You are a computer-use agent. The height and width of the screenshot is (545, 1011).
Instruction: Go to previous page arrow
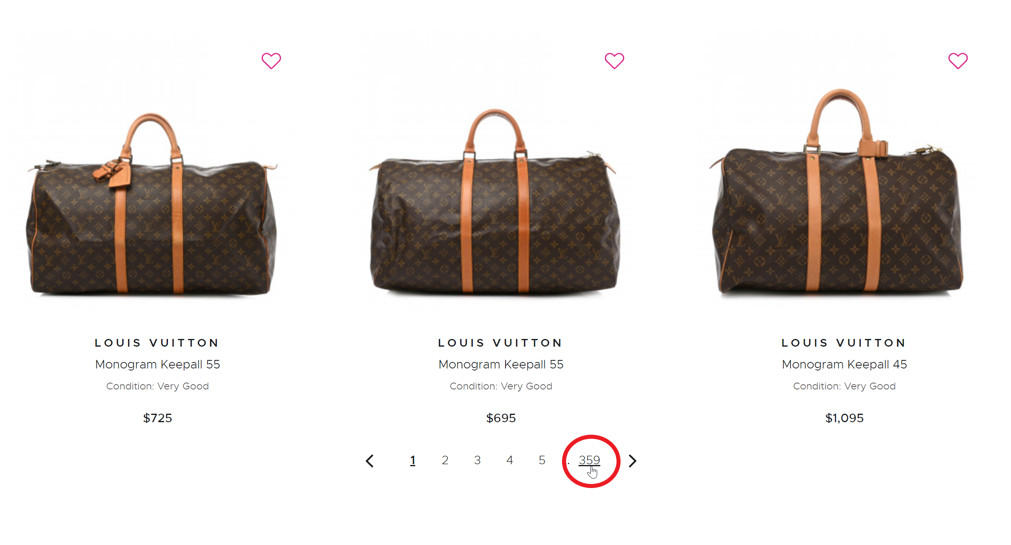[x=369, y=461]
